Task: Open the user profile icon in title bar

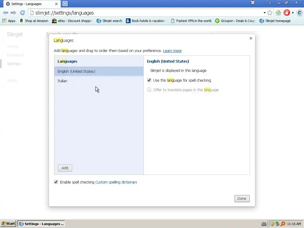Action: [x=270, y=2]
